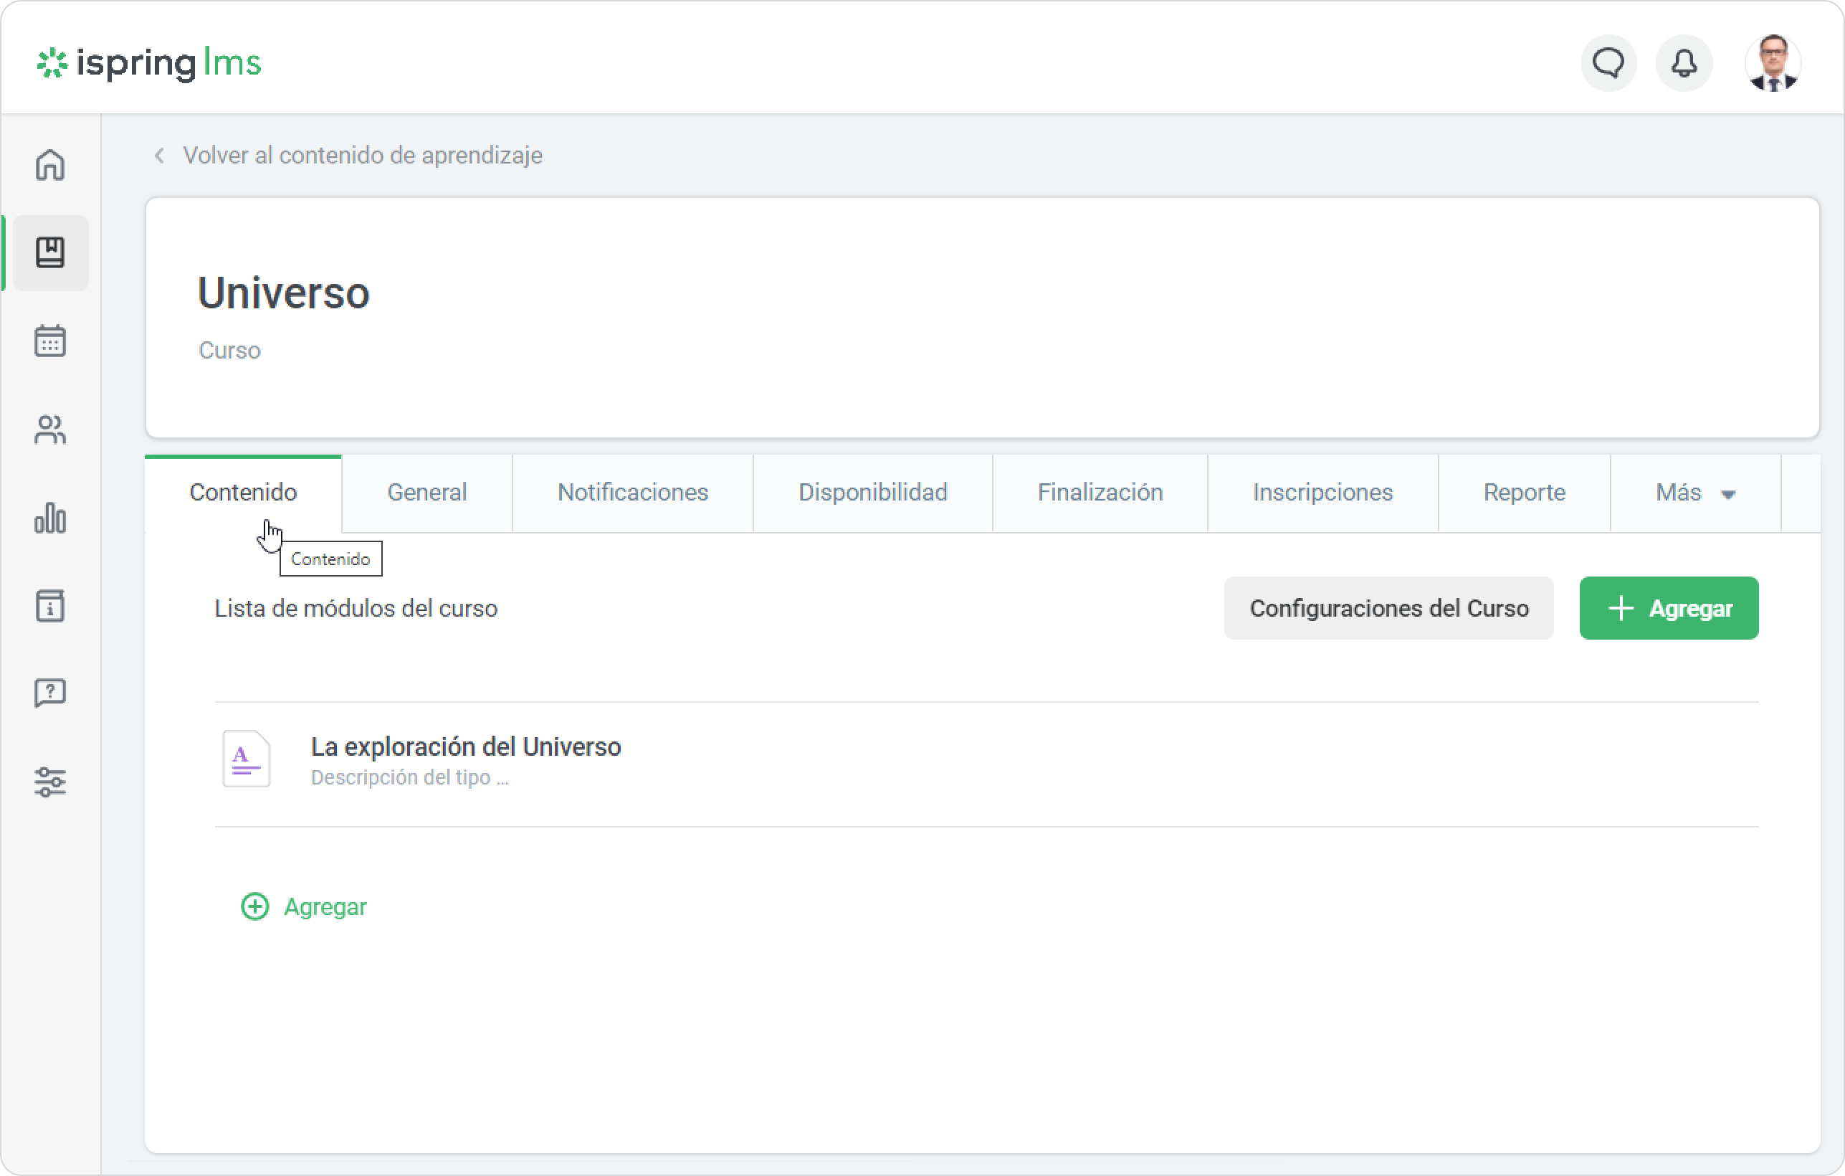This screenshot has height=1176, width=1845.
Task: Expand the Más dropdown tab
Action: [1694, 492]
